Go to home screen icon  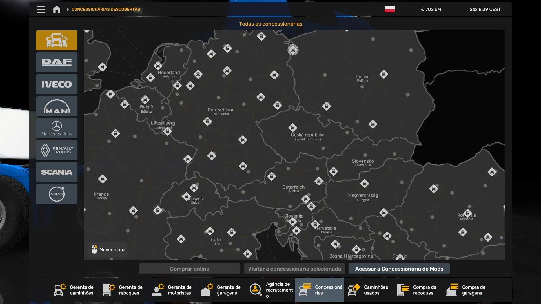click(57, 10)
